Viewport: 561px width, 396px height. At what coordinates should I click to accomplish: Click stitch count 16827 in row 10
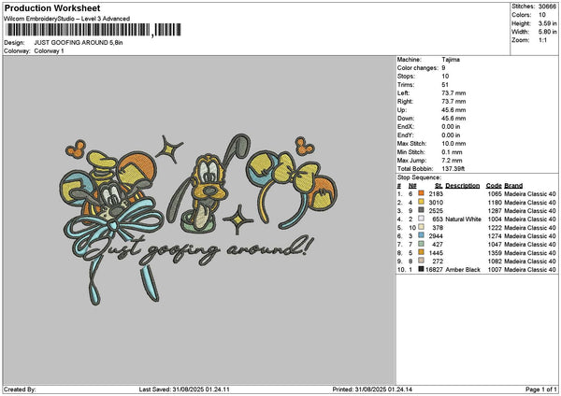(434, 270)
